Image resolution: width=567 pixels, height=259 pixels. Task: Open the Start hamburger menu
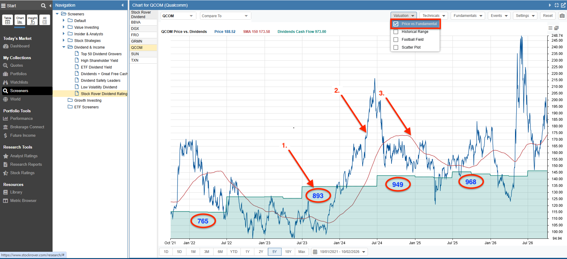3,5
